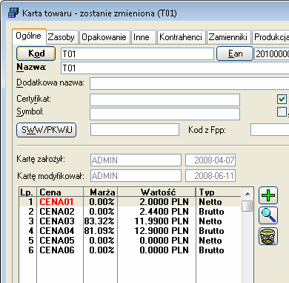Click the Kod input field with T01
Screen dimensions: 289x283
point(137,54)
